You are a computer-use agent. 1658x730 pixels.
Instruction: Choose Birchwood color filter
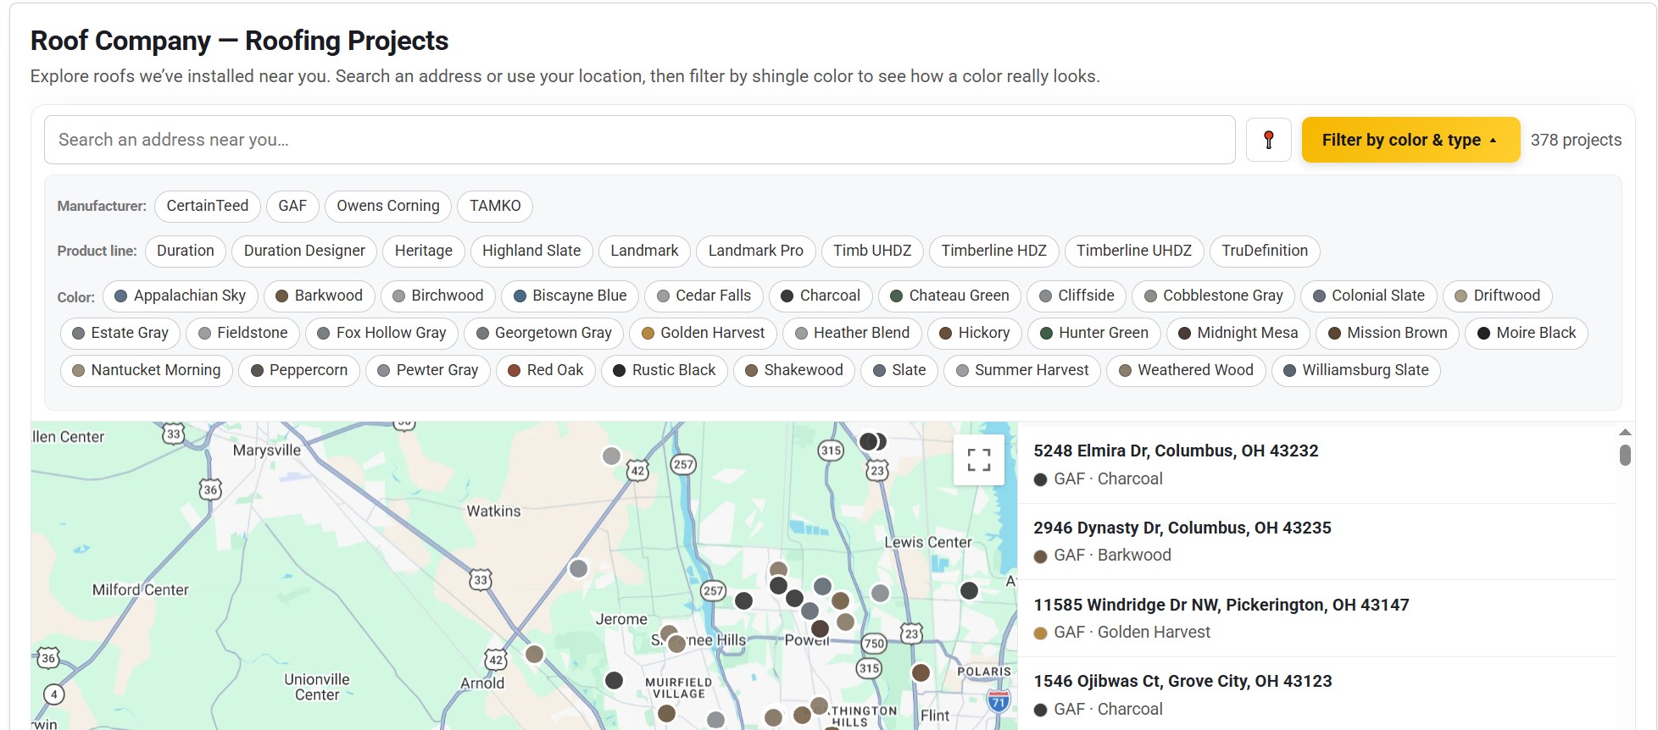[x=438, y=296]
